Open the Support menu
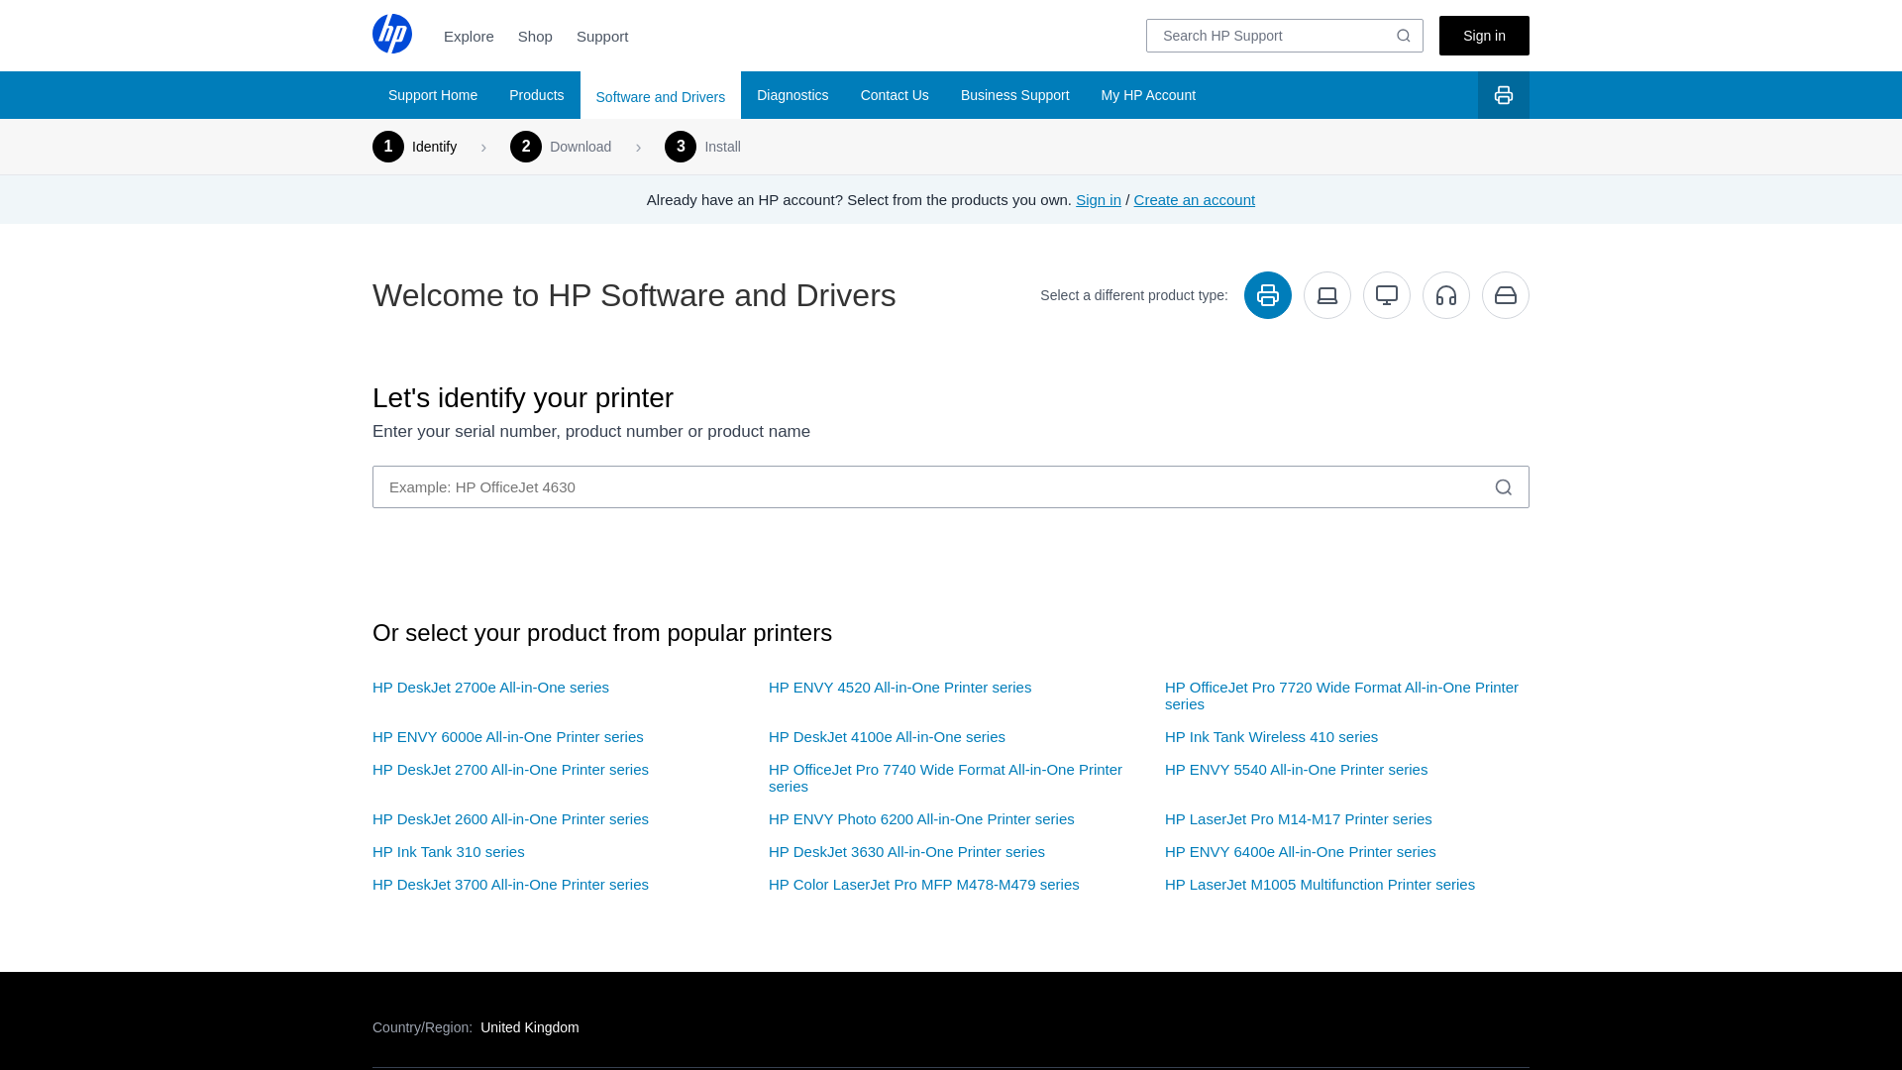 [x=602, y=37]
